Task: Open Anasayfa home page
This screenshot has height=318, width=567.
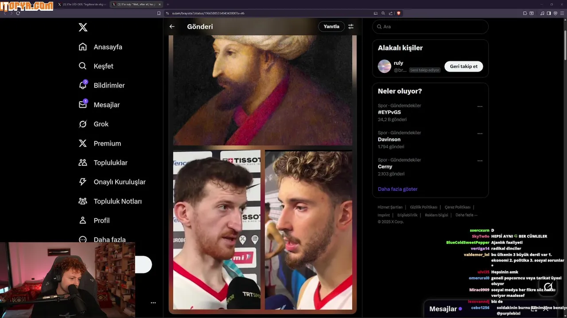Action: point(101,47)
